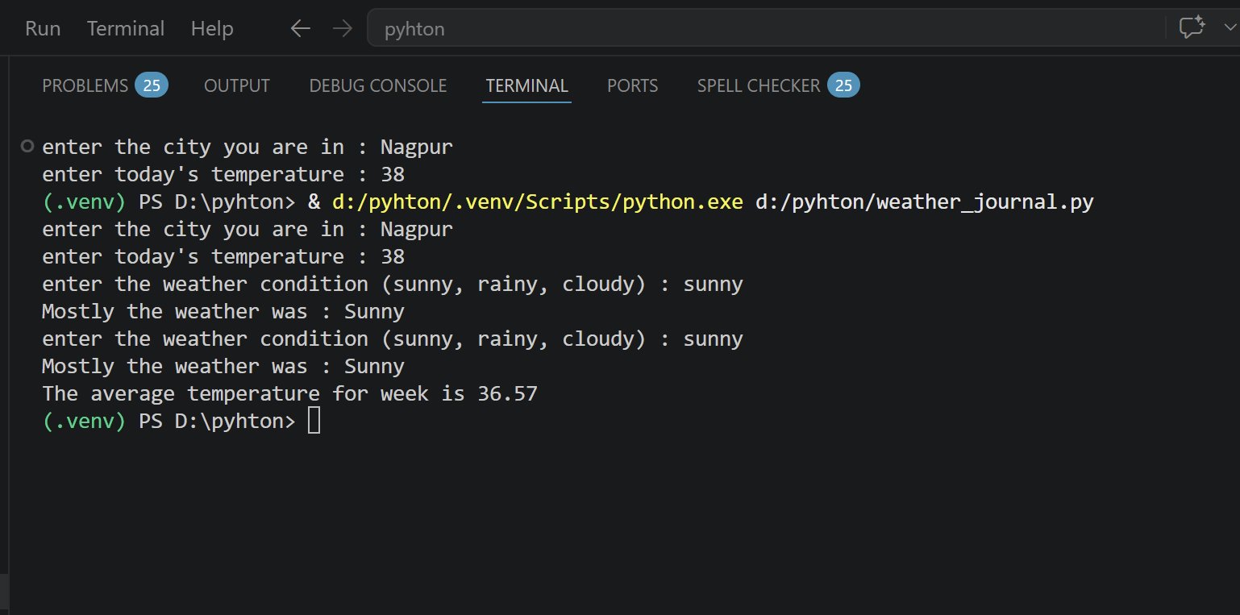This screenshot has width=1240, height=615.
Task: Open the Terminal menu in menu bar
Action: (x=126, y=29)
